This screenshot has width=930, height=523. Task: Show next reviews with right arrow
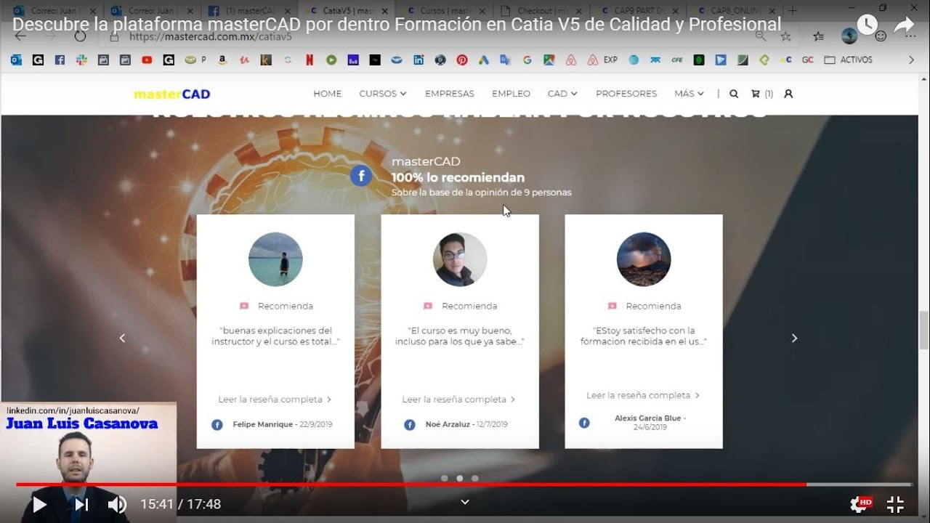[x=794, y=338]
